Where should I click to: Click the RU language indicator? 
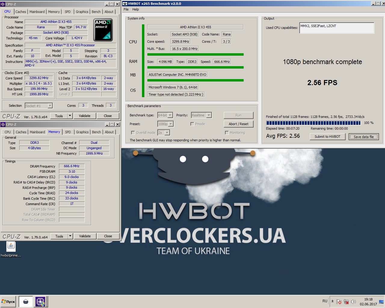325,301
